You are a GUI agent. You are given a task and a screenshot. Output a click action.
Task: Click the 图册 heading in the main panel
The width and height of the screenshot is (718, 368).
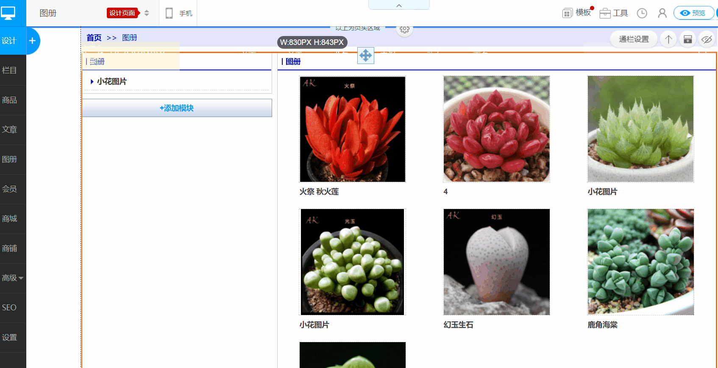point(293,62)
